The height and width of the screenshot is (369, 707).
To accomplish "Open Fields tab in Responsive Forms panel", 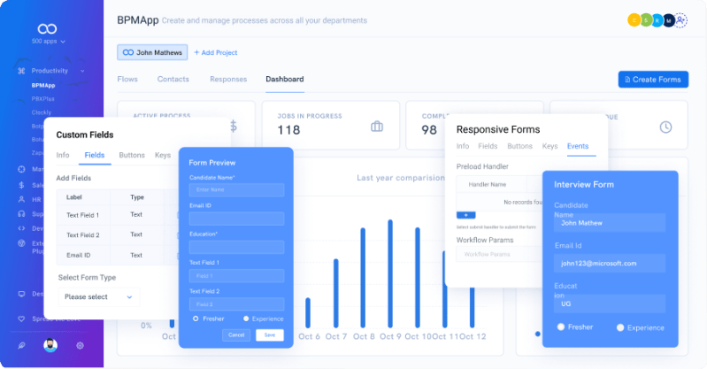I will [488, 146].
